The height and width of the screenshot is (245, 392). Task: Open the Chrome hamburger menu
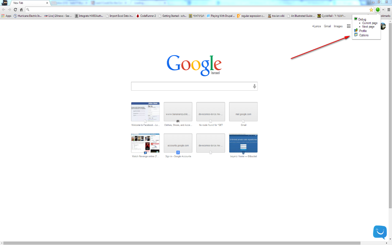[389, 10]
